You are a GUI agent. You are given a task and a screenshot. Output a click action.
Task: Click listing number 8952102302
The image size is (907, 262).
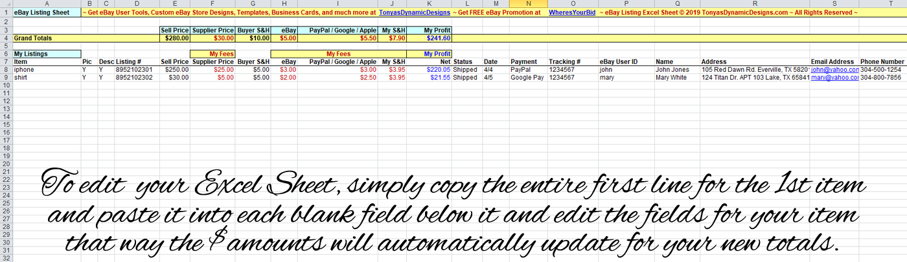coord(137,77)
